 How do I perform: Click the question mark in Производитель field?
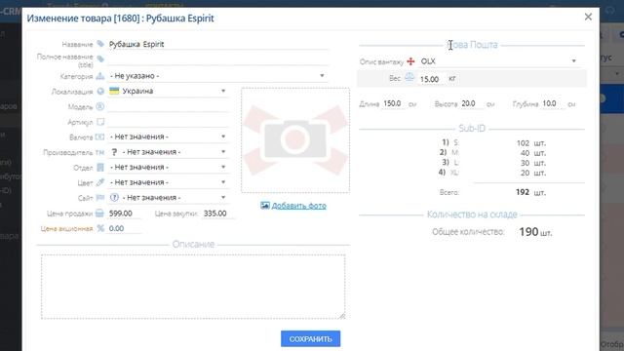click(115, 152)
